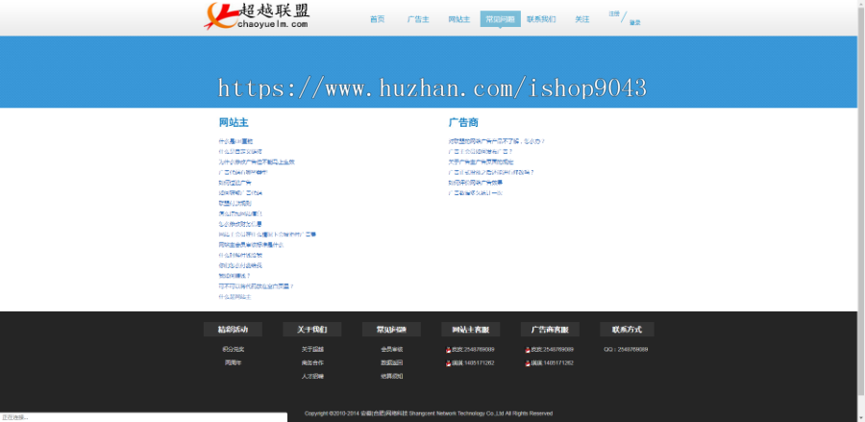Open FAQ 广告主会员如何发布广告？
865x422 pixels.
(481, 151)
